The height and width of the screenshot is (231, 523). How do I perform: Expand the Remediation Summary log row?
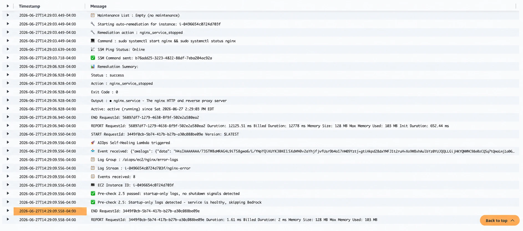[8, 66]
